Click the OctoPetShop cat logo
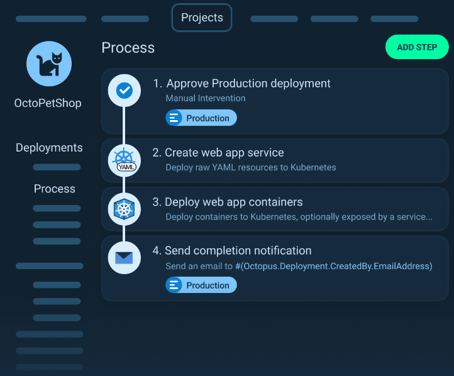 point(49,64)
